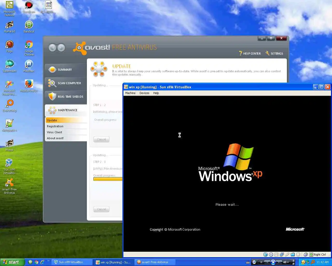Open the Bandicam desktop shortcut
Viewport: 332px width, 266px height.
click(29, 7)
